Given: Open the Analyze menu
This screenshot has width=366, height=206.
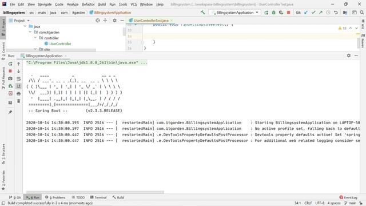Looking at the screenshot, I should [x=73, y=4].
